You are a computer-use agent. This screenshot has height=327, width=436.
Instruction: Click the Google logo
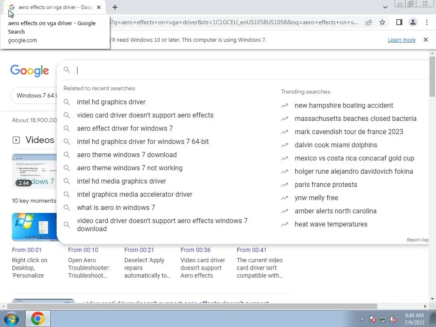[x=29, y=71]
